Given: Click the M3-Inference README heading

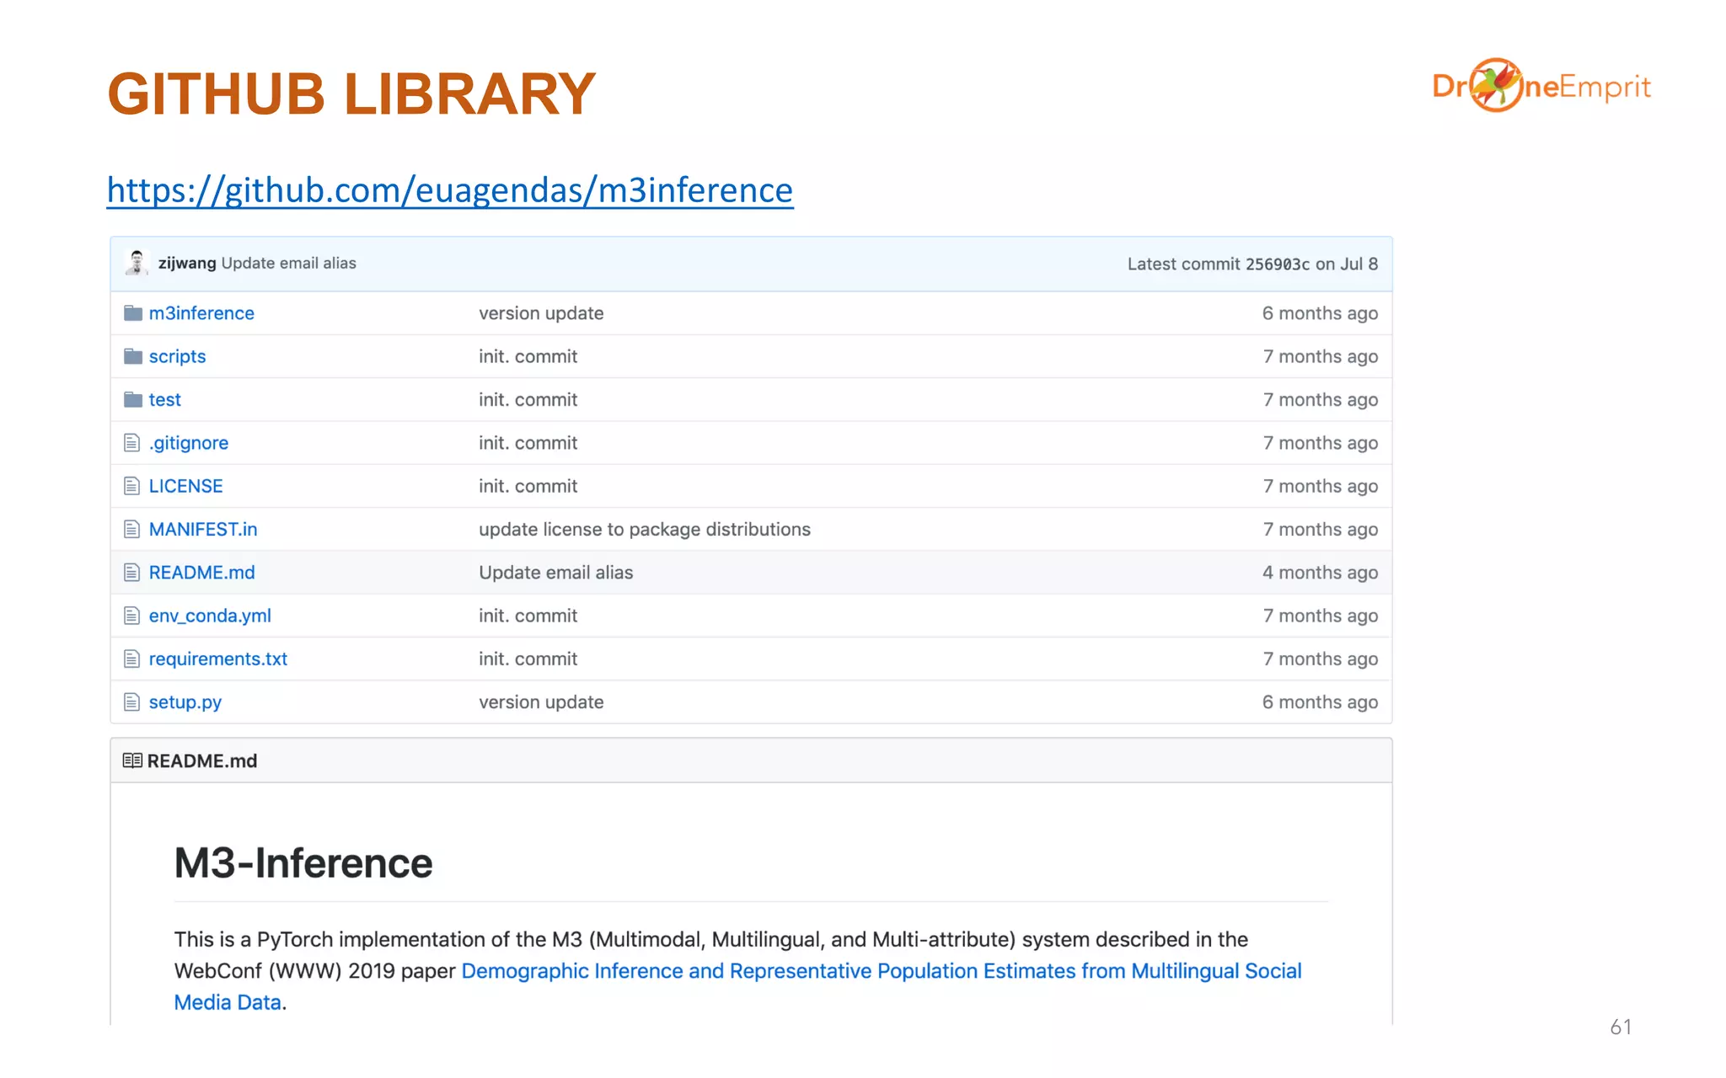Looking at the screenshot, I should [x=303, y=863].
